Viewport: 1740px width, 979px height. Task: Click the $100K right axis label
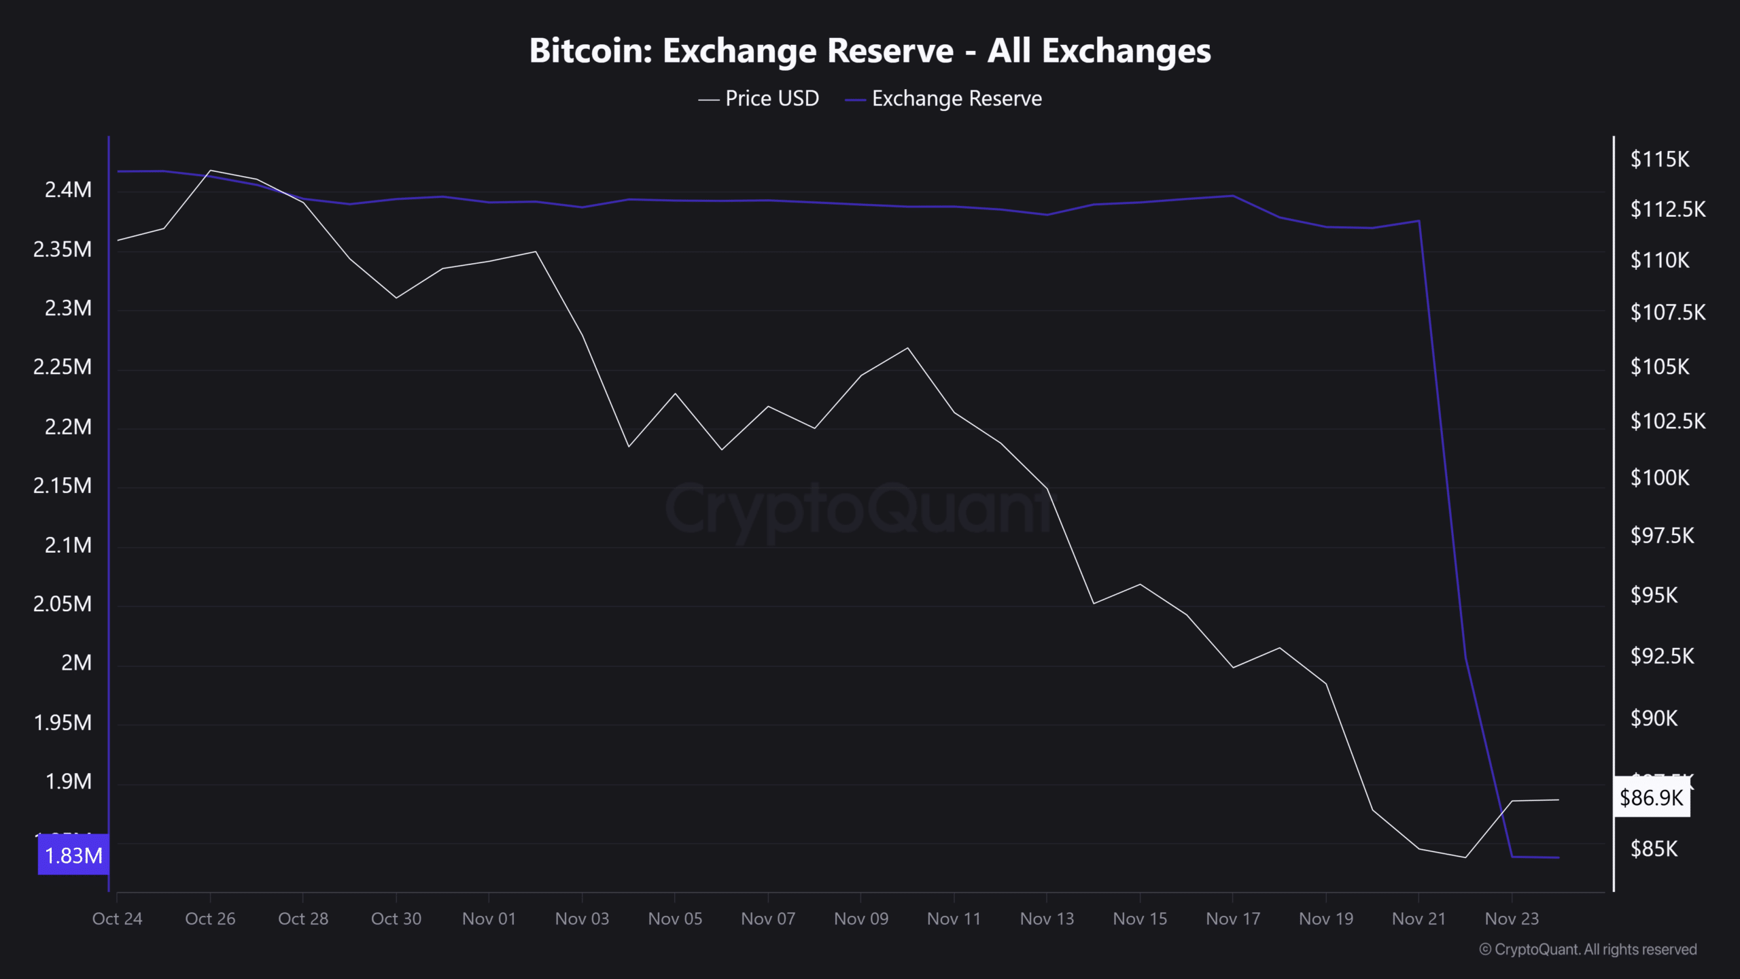tap(1660, 477)
